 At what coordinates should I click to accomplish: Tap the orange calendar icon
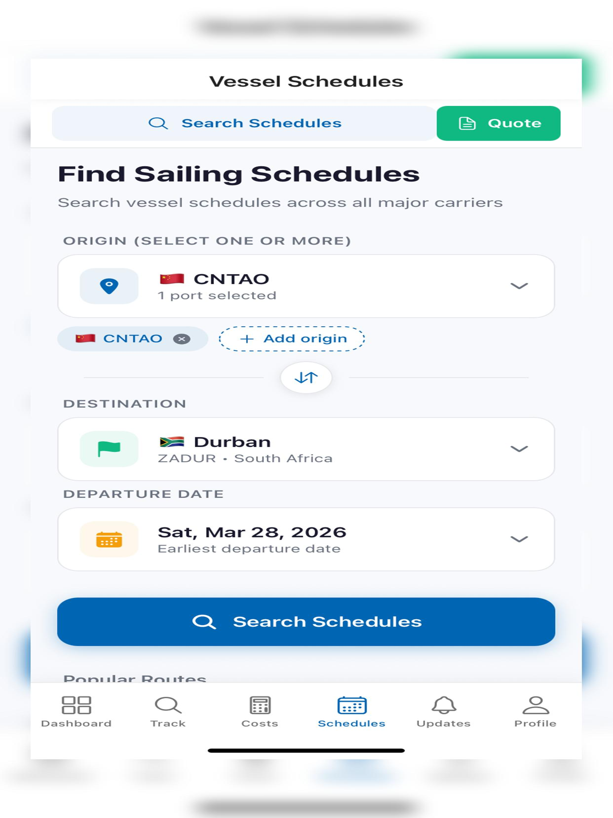109,539
